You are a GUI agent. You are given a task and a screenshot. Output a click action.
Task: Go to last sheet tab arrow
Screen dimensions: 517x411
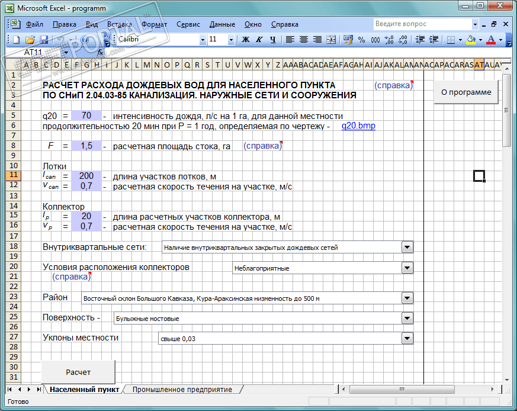[39, 390]
